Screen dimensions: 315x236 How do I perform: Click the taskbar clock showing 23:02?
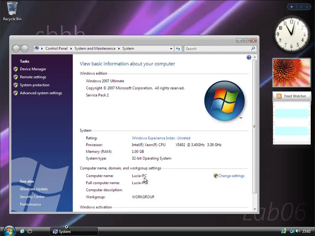[x=306, y=231]
